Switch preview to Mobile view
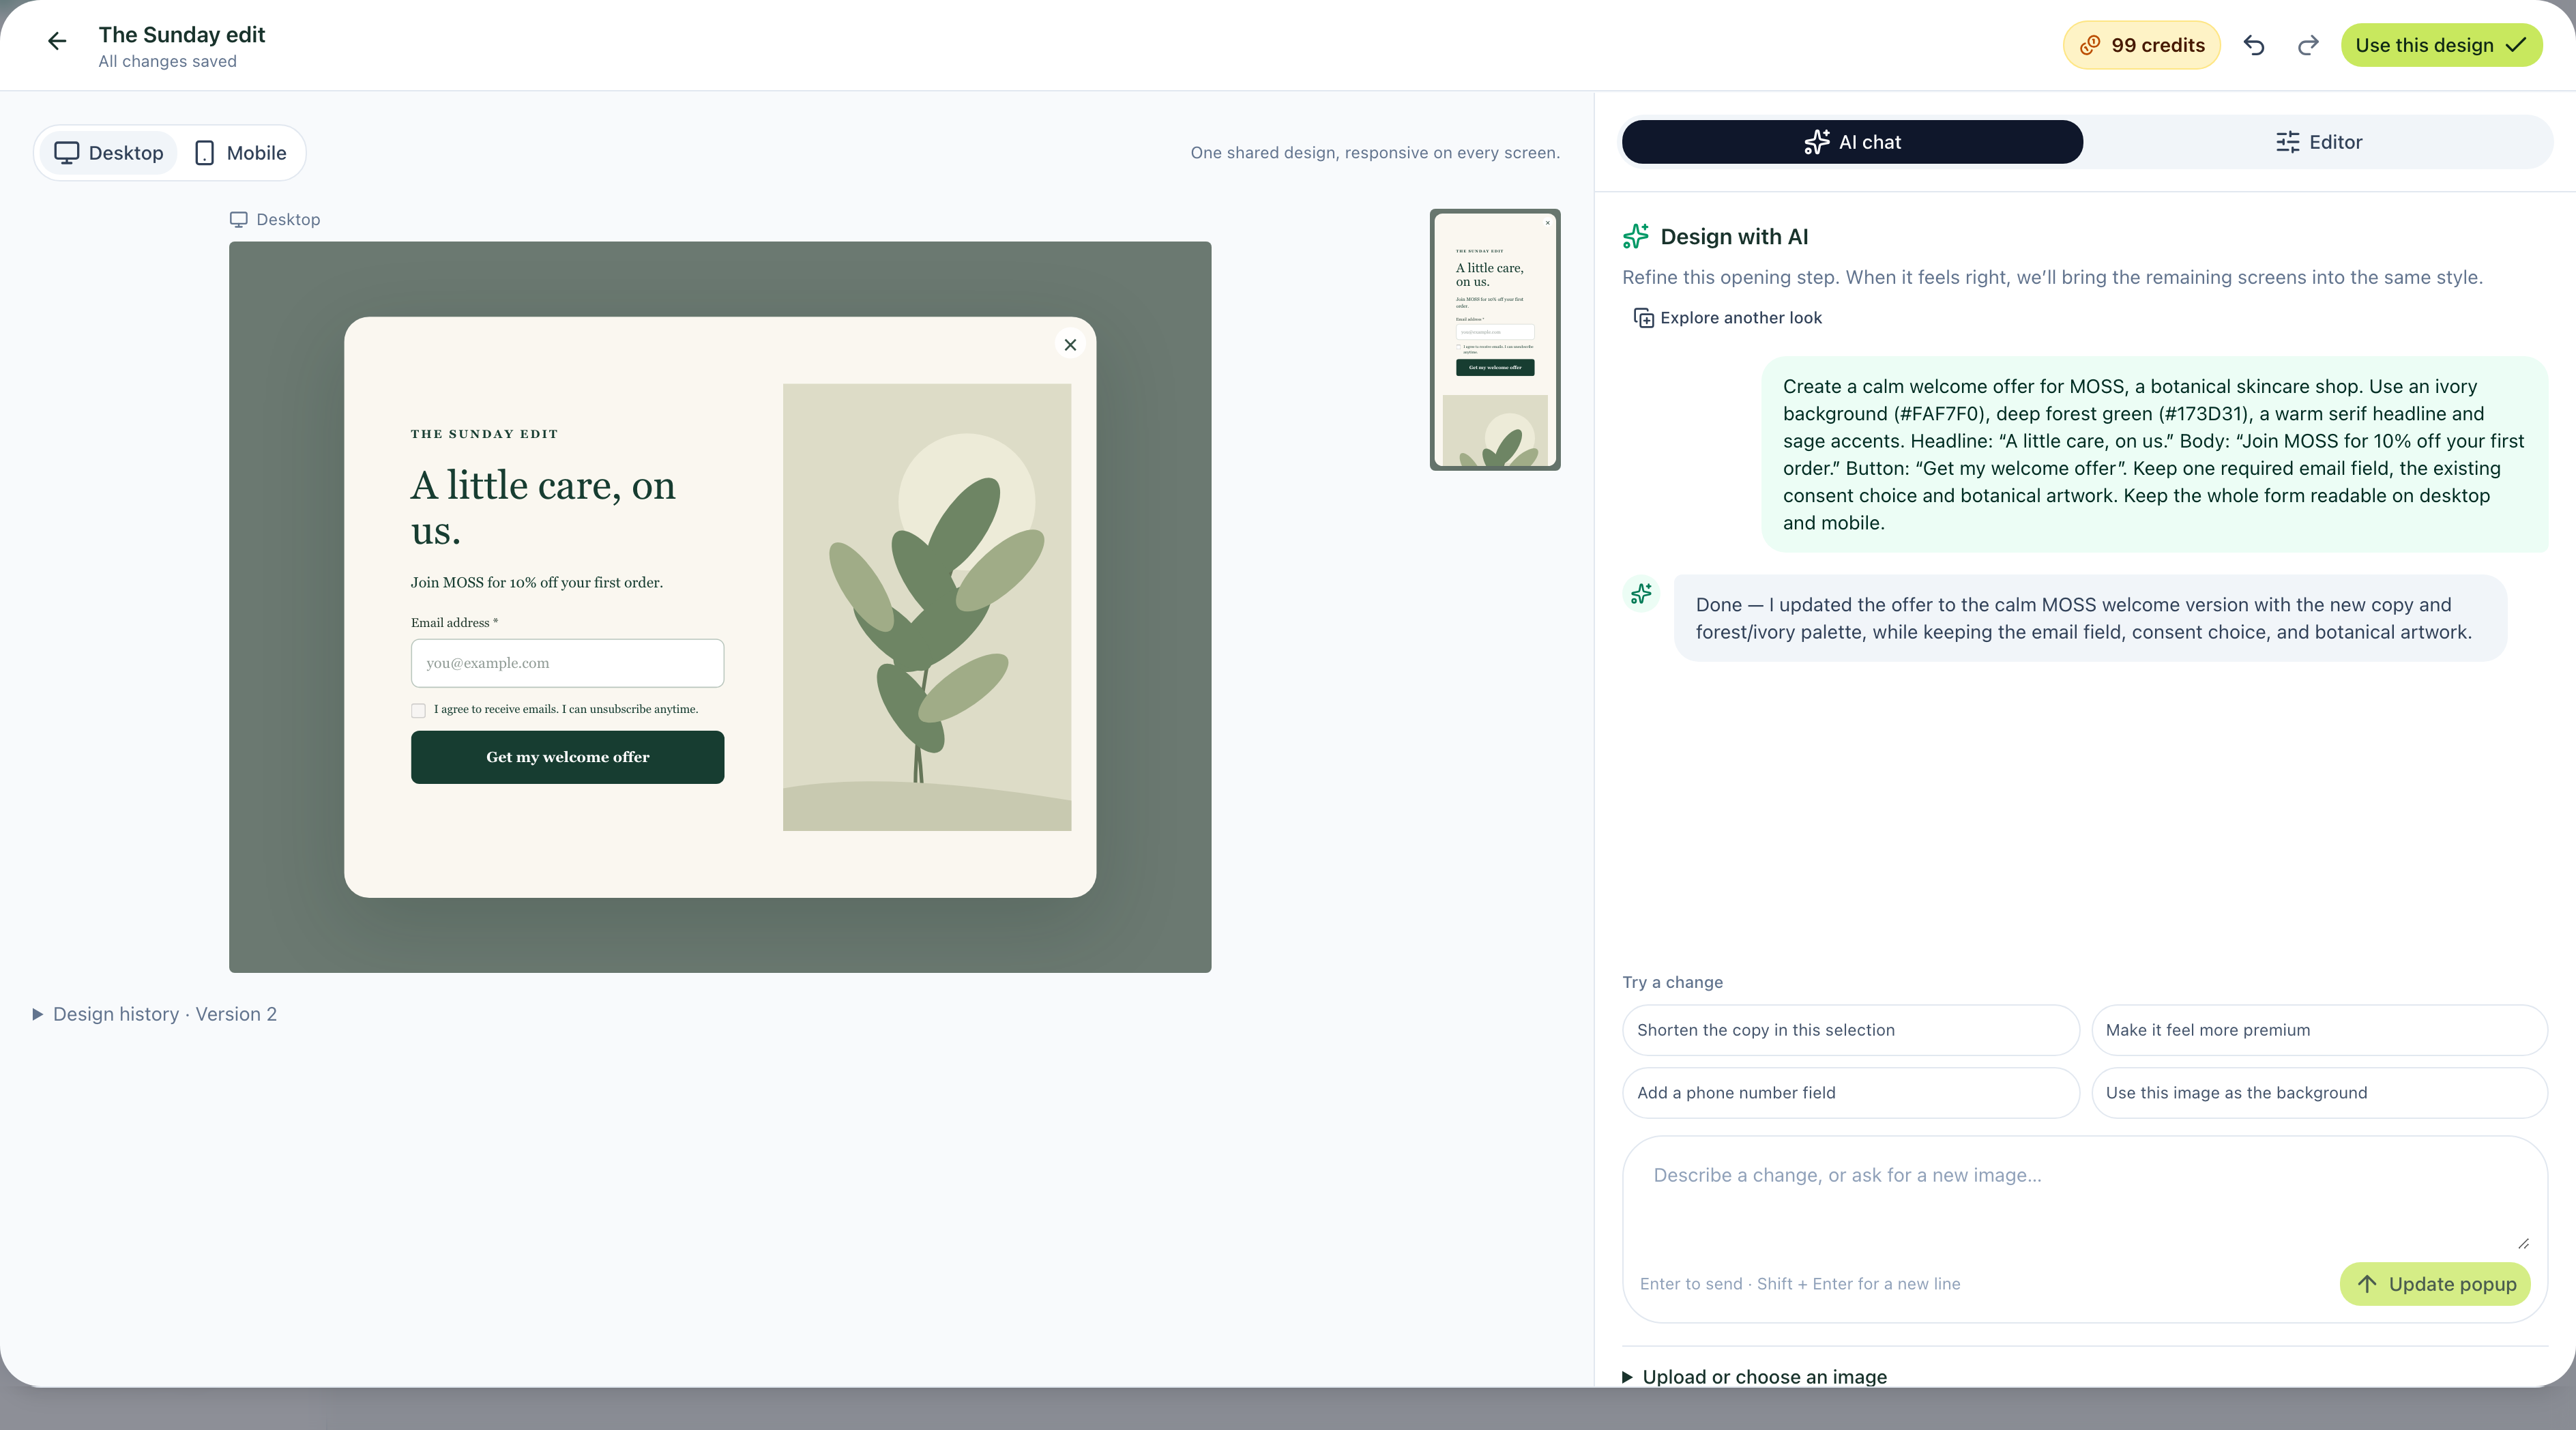 (x=241, y=153)
